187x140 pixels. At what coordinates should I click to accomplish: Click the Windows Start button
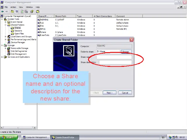click(x=8, y=137)
